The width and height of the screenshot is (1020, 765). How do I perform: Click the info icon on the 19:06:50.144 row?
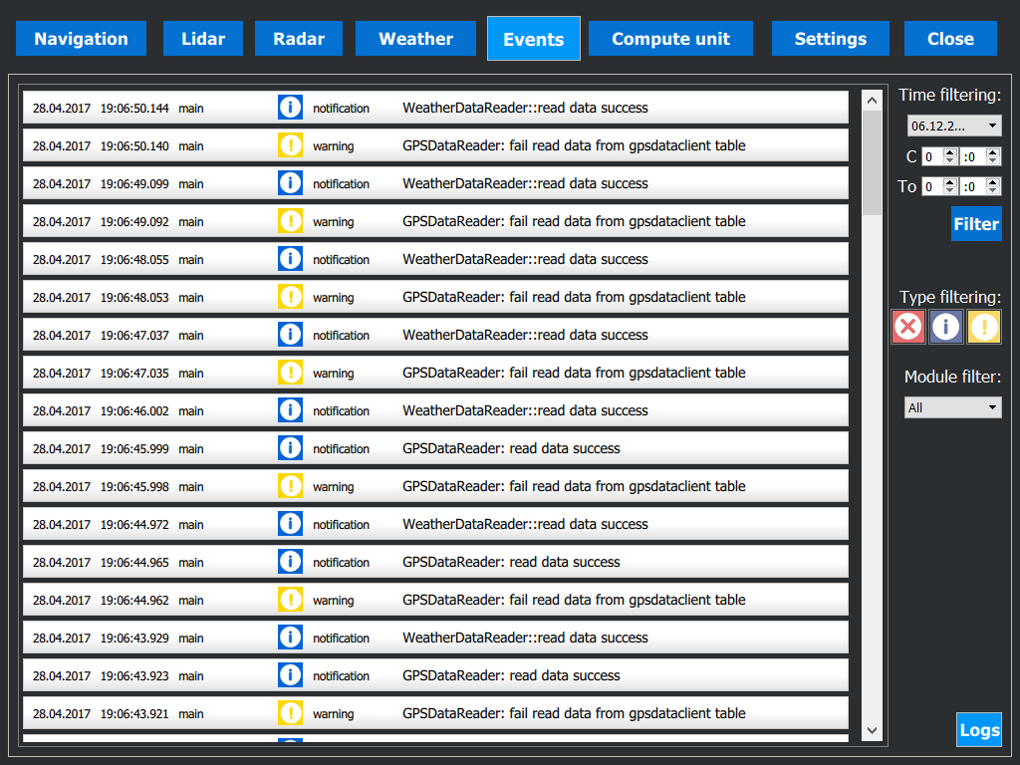(x=290, y=108)
